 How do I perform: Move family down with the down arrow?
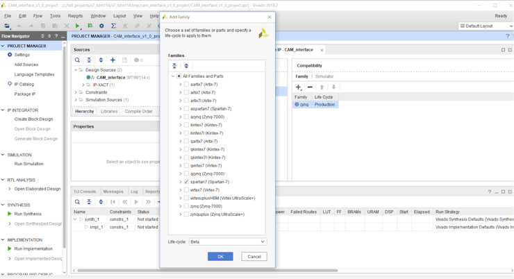tap(333, 87)
